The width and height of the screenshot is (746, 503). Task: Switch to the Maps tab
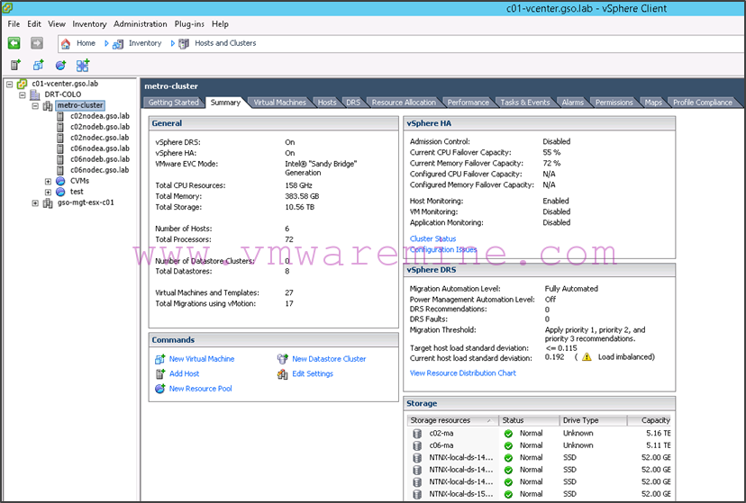652,102
